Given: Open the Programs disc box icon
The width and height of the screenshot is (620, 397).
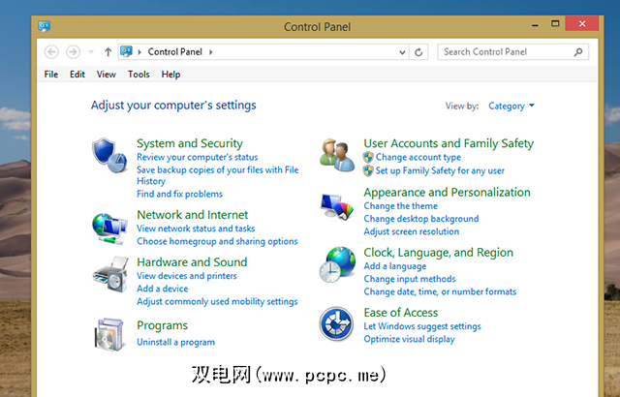Looking at the screenshot, I should coord(109,335).
